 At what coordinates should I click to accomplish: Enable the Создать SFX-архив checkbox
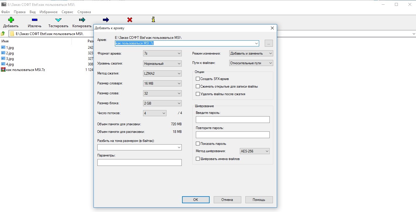click(198, 79)
